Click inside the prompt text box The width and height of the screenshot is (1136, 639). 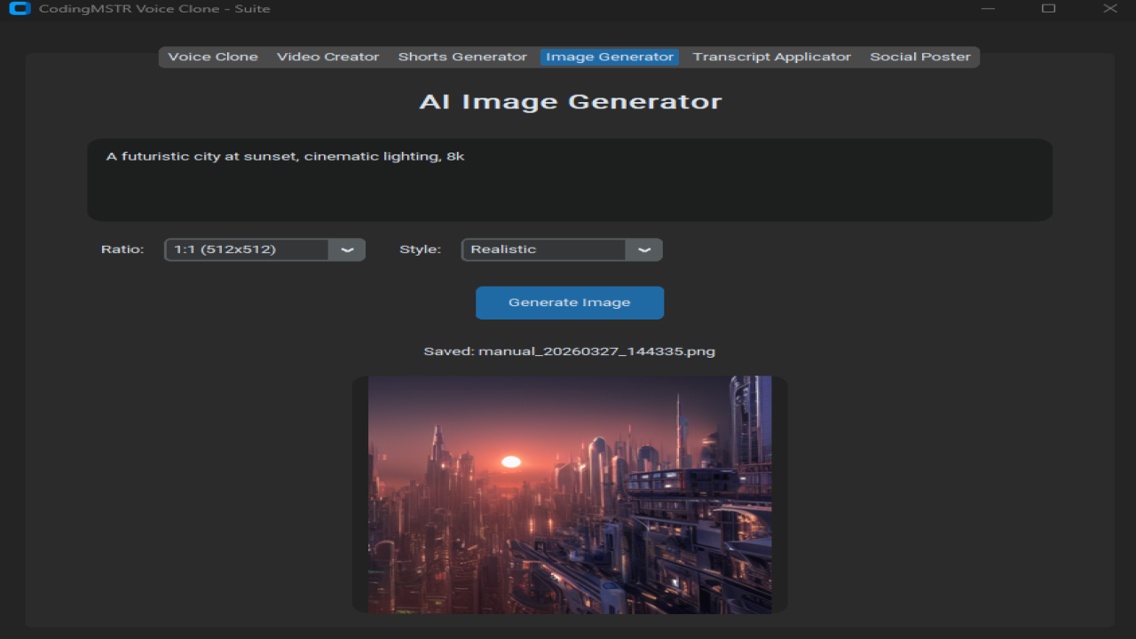point(570,180)
